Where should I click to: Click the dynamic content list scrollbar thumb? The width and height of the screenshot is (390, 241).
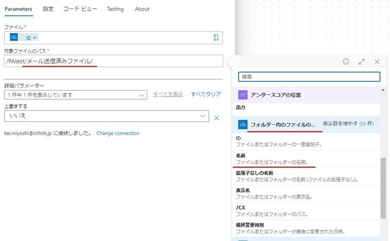coord(383,188)
